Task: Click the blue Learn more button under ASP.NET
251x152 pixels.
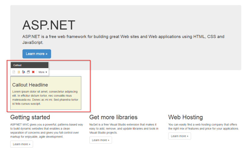Action: pyautogui.click(x=37, y=54)
